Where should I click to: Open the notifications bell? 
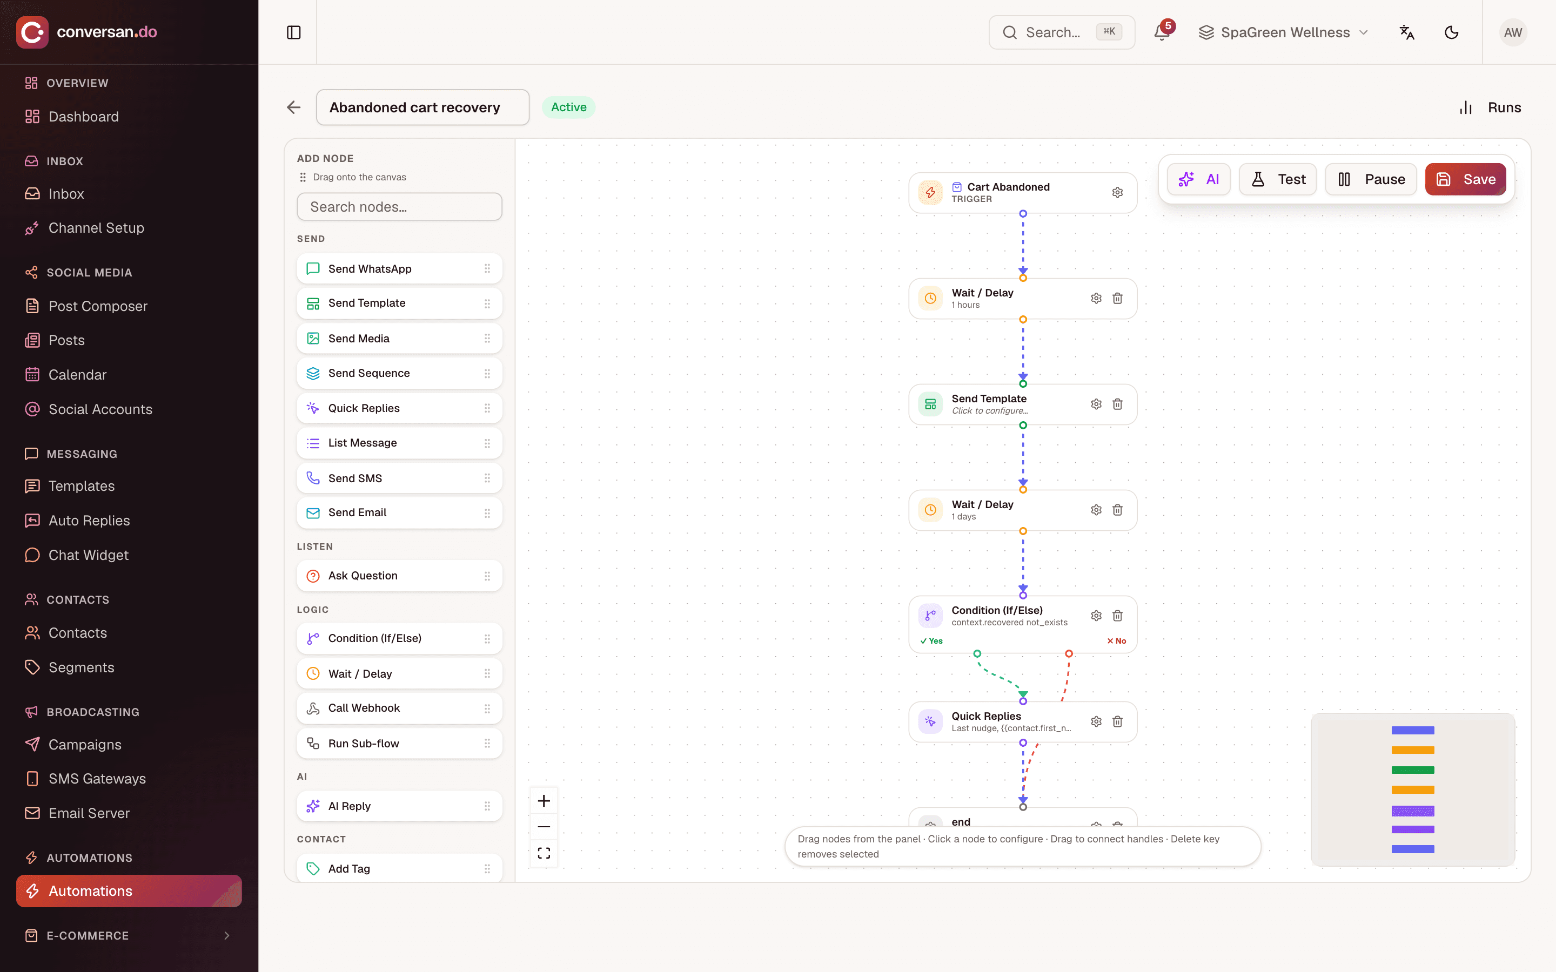pos(1161,32)
